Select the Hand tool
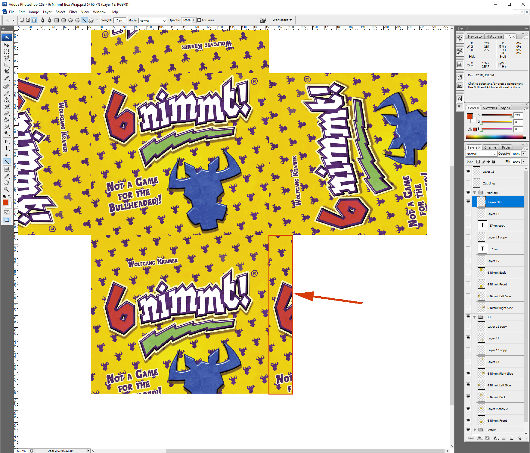This screenshot has width=530, height=453. pos(7,182)
